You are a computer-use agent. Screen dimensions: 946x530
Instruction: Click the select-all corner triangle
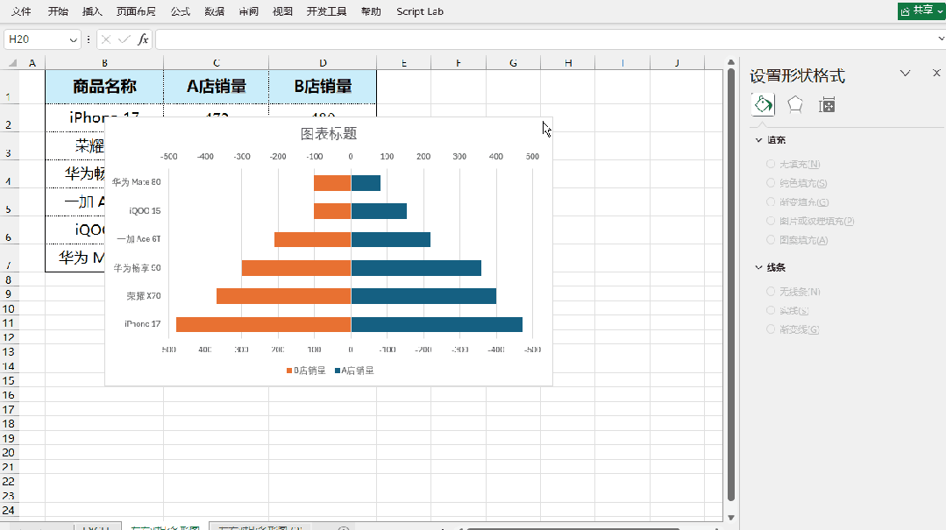pos(12,63)
